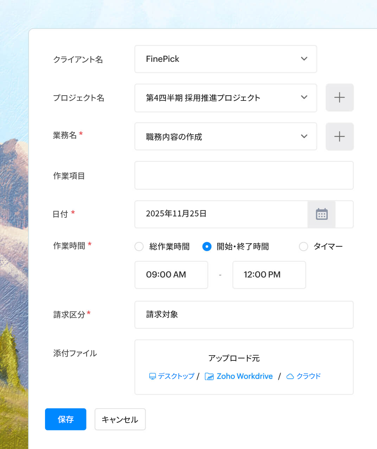
Task: Select the 総作業時間 radio button
Action: coord(139,247)
